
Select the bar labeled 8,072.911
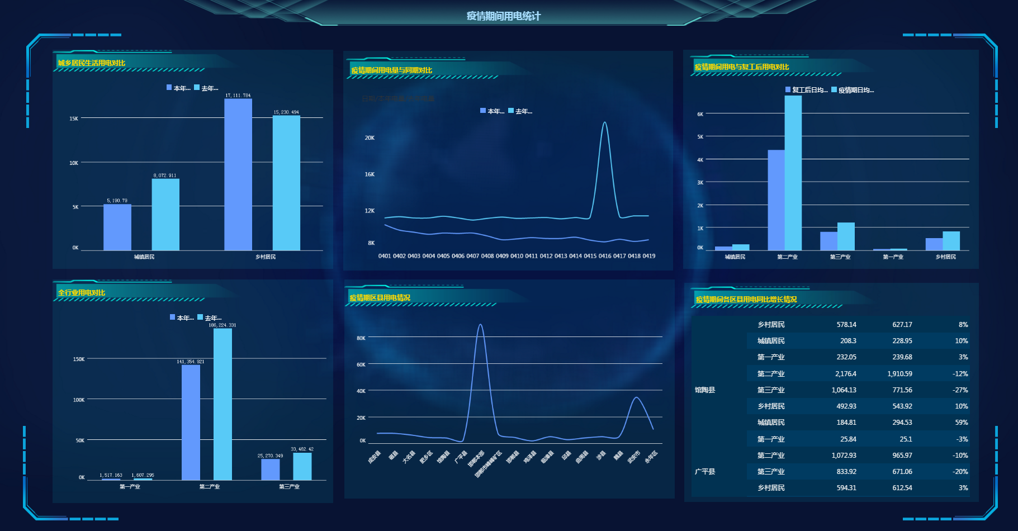(165, 214)
